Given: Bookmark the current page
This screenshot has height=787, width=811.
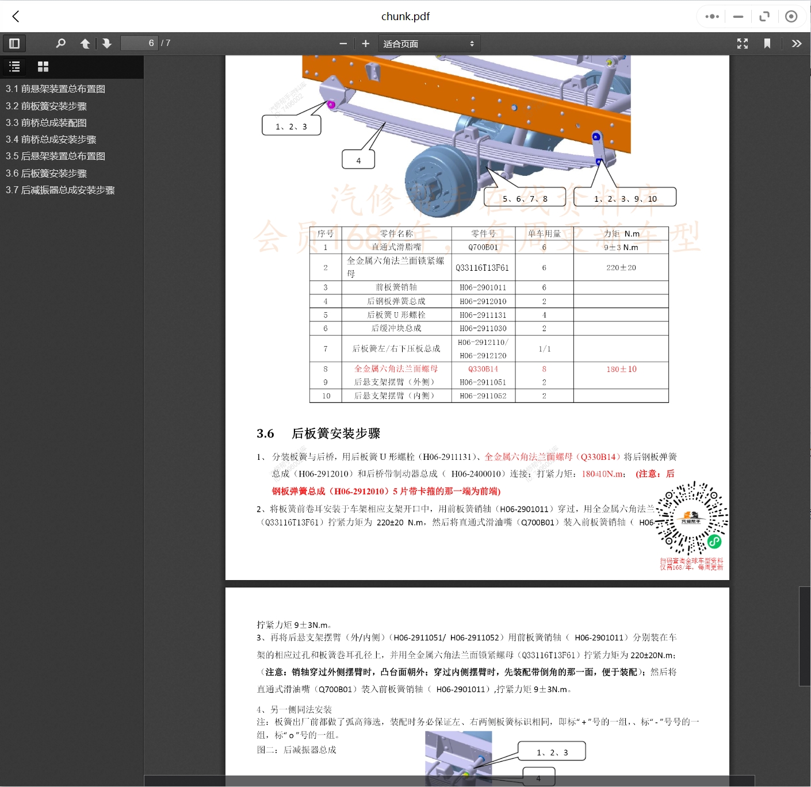Looking at the screenshot, I should [x=767, y=43].
